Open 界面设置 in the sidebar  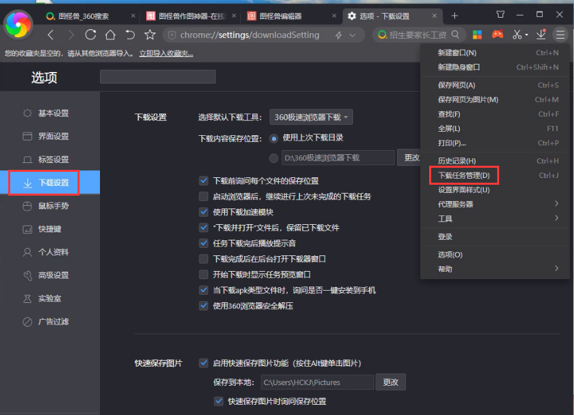point(50,137)
